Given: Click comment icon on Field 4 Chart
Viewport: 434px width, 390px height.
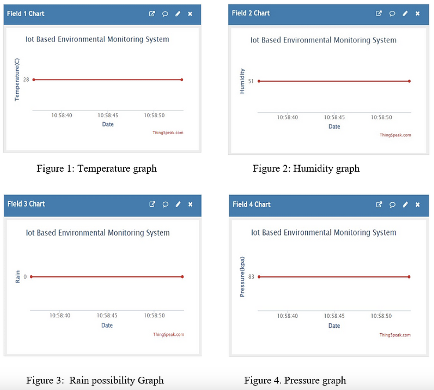Looking at the screenshot, I should click(392, 205).
